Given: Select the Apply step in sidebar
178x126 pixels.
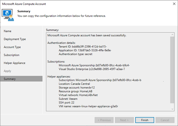Looking at the screenshot, I should click(x=7, y=71).
